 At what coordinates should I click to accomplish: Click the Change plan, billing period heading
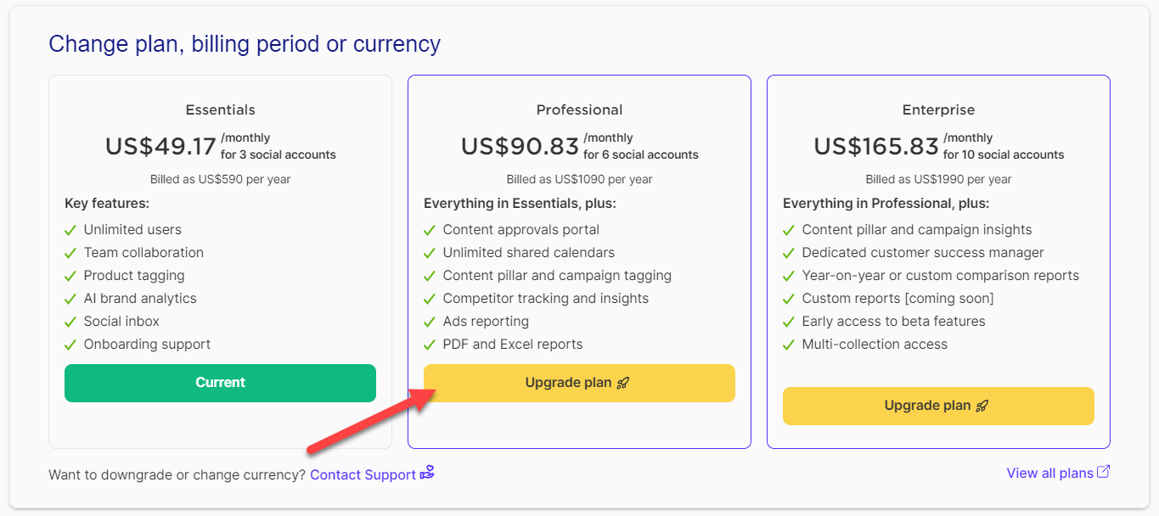coord(245,43)
